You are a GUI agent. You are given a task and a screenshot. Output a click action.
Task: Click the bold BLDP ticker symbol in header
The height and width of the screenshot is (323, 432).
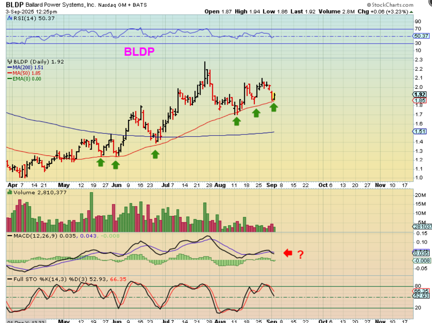[x=14, y=5]
